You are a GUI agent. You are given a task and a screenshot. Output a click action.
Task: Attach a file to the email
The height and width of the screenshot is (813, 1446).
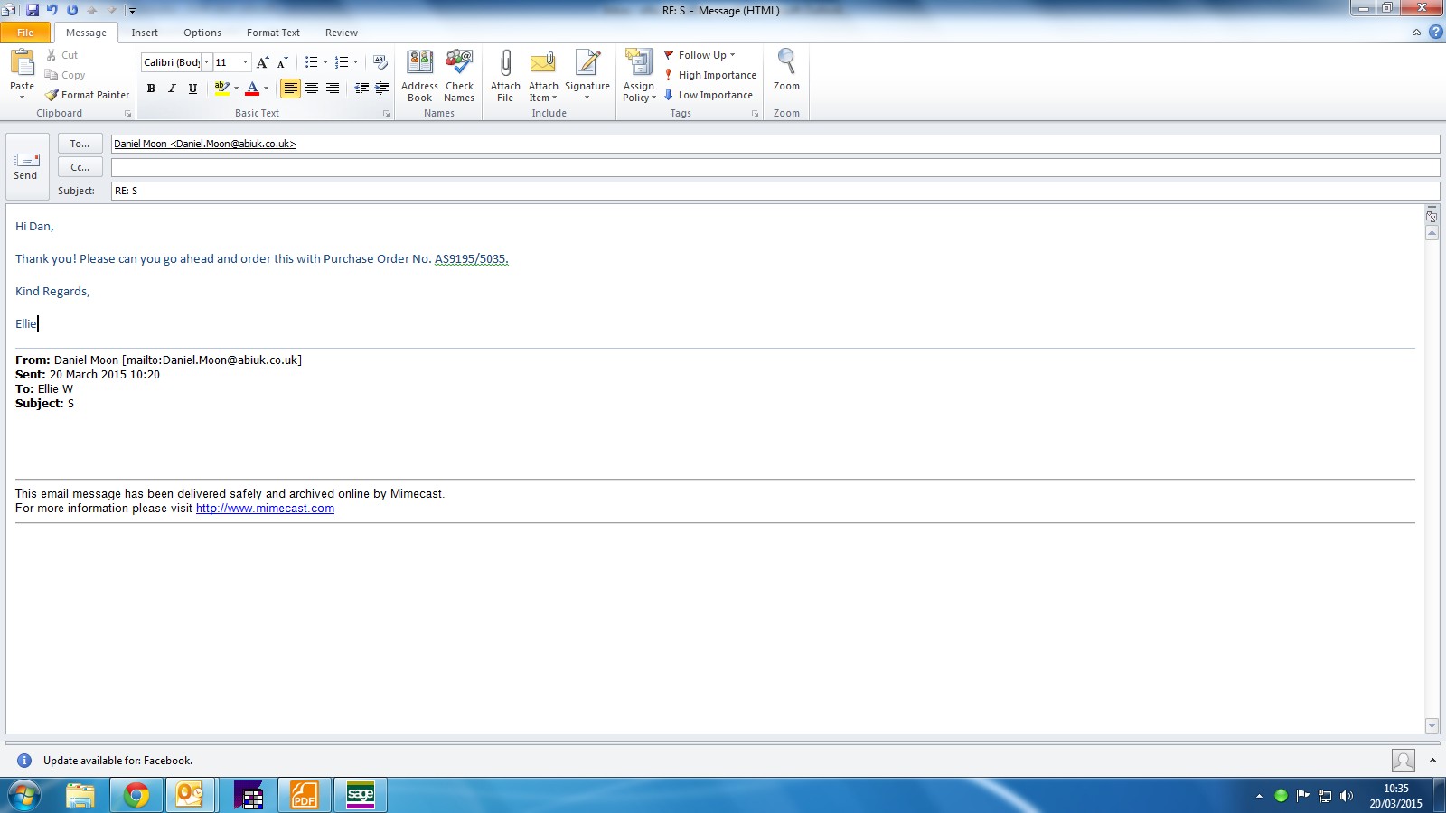point(505,76)
